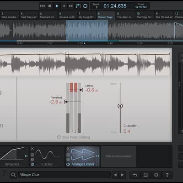Click the Vintage Limiter reorder handle
Image resolution: width=183 pixels, height=183 pixels.
pos(97,156)
